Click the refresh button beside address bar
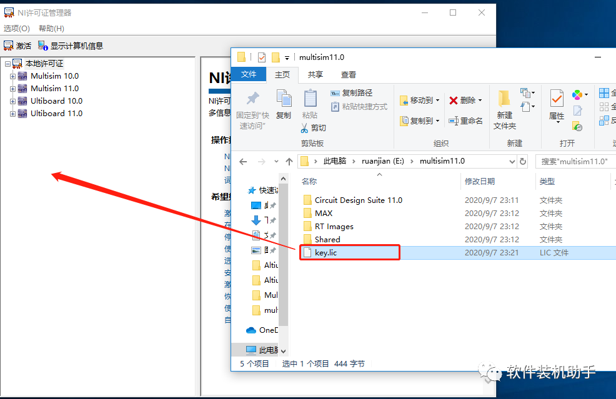Viewport: 616px width, 399px height. pyautogui.click(x=523, y=161)
